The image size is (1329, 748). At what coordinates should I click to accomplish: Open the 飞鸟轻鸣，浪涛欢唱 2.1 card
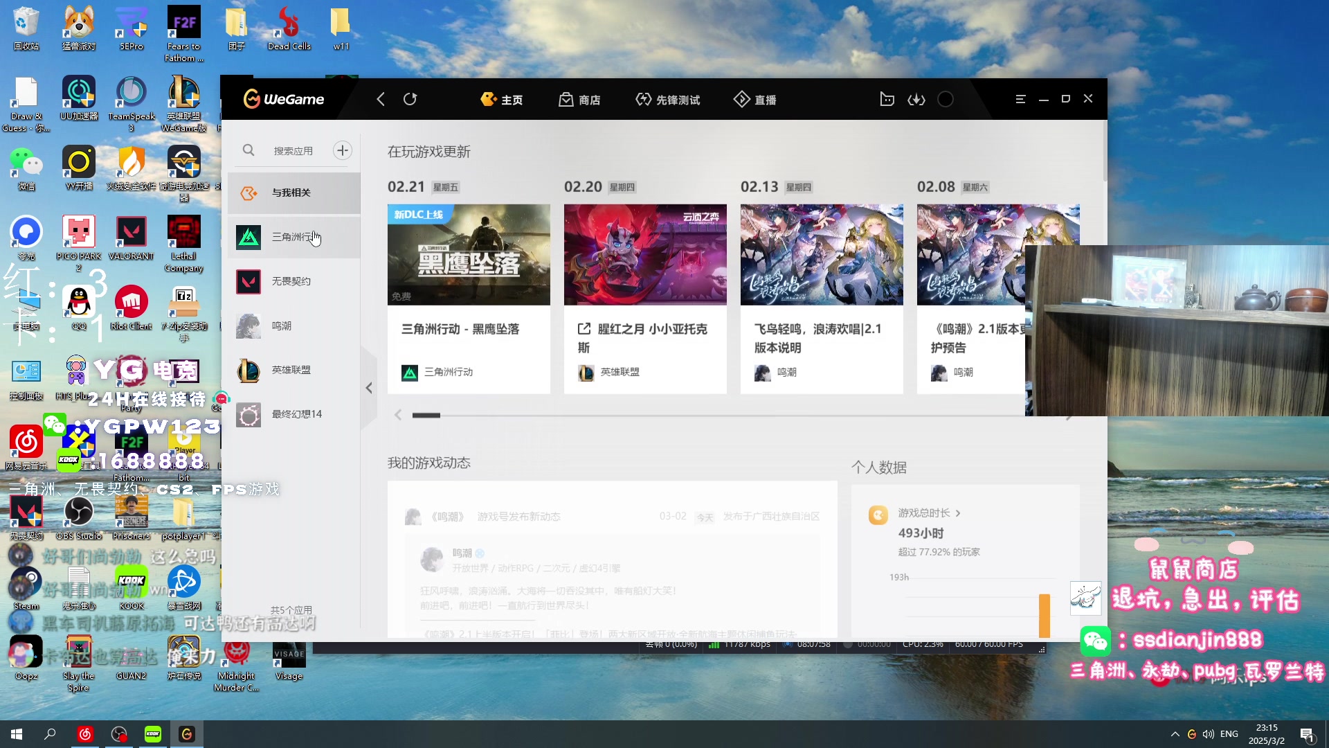pyautogui.click(x=822, y=299)
